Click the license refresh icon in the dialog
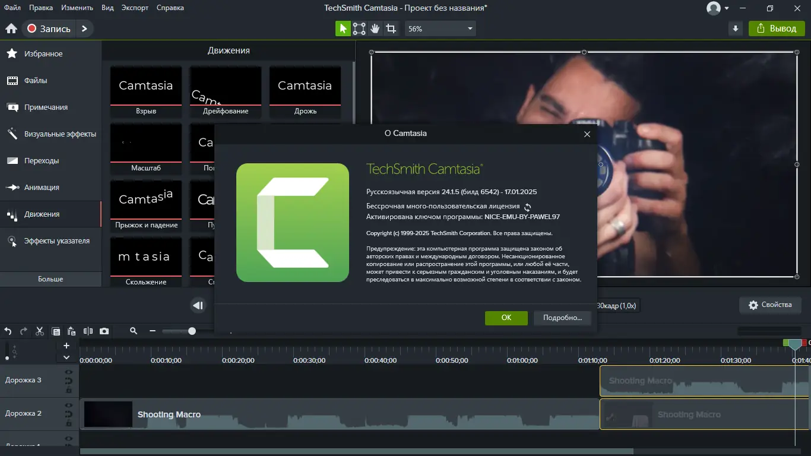811x456 pixels. pos(527,207)
